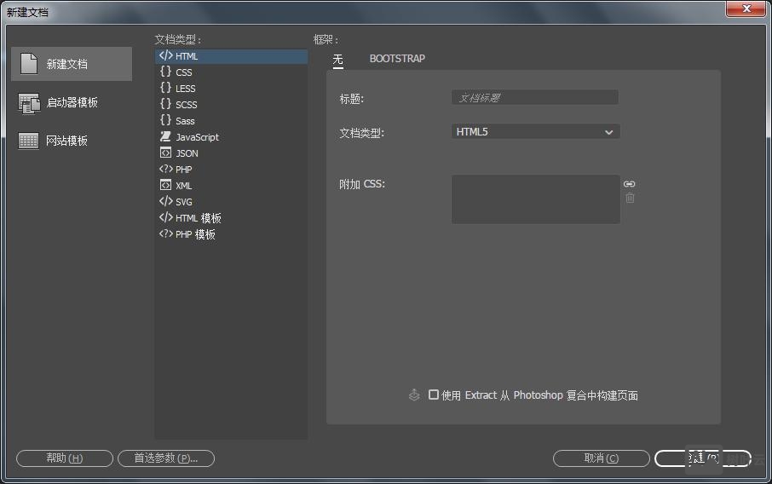Image resolution: width=772 pixels, height=484 pixels.
Task: Click the XML file icon
Action: (165, 185)
